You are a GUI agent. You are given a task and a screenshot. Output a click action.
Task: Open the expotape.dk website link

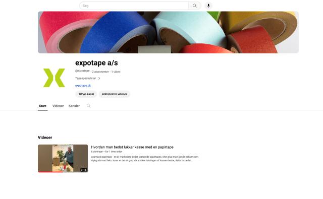click(83, 86)
